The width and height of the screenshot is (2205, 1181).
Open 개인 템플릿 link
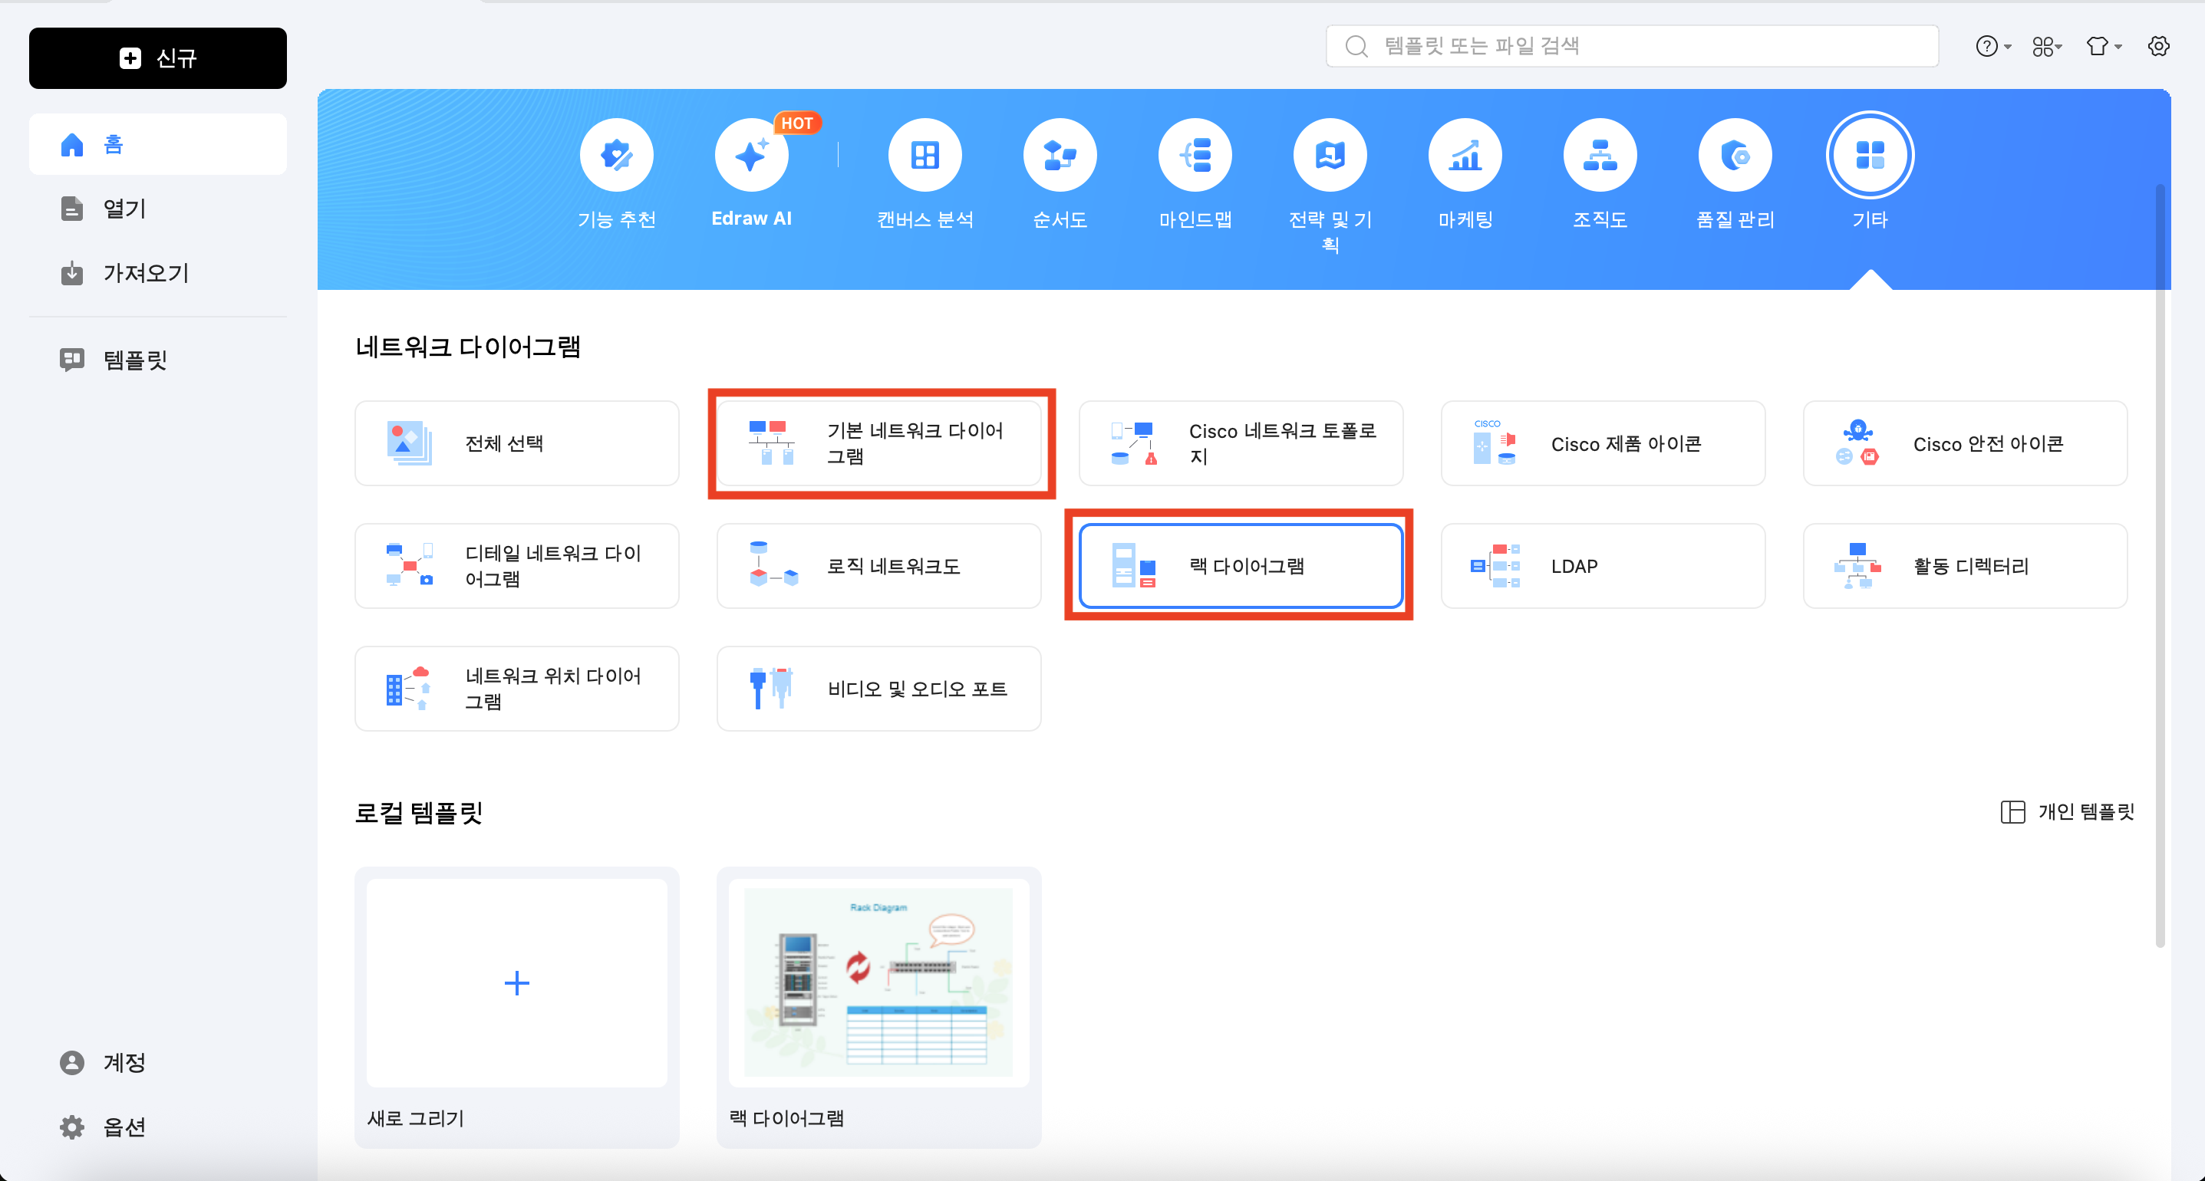click(2067, 811)
